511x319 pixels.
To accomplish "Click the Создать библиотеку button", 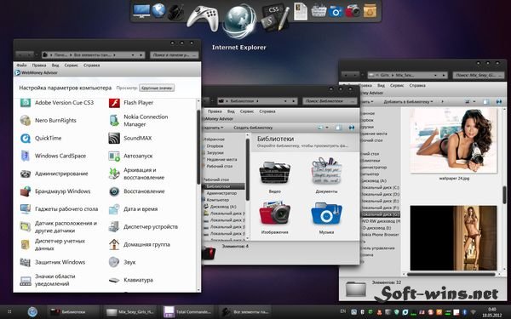I will click(x=253, y=128).
